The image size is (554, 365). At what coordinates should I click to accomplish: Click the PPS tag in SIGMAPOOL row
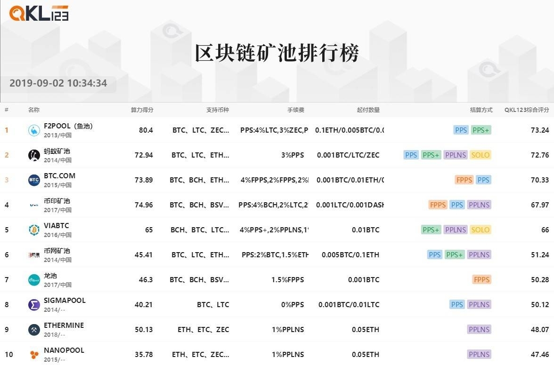[x=457, y=304]
